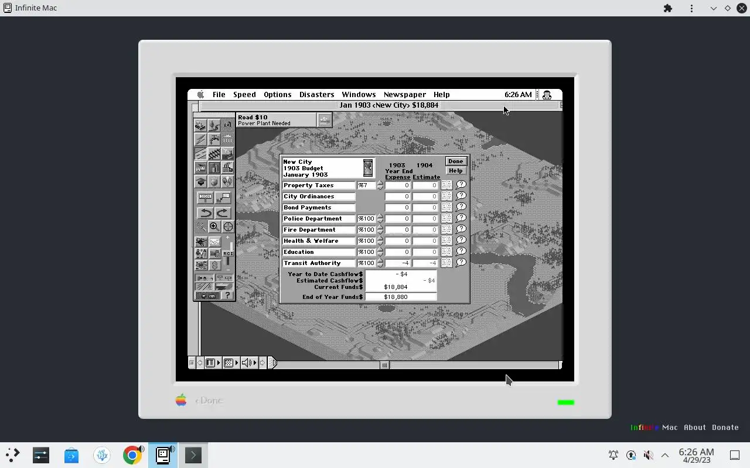Decrease Police Department funding
Screen dimensions: 750x468
(380, 221)
